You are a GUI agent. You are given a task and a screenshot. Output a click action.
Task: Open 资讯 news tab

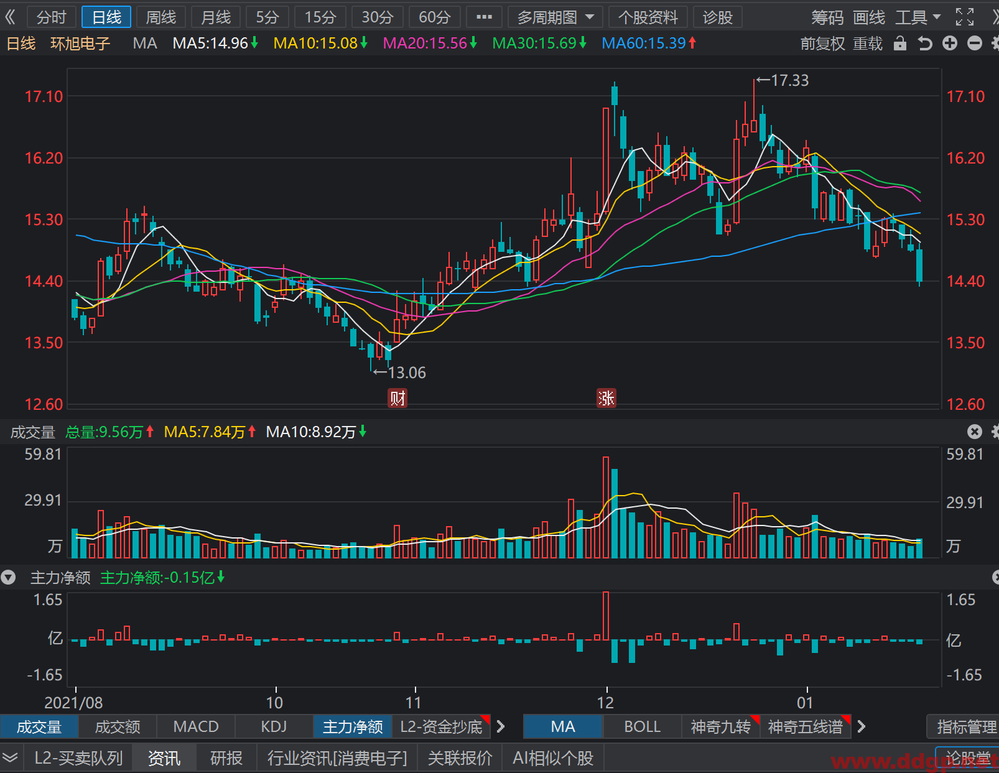164,758
